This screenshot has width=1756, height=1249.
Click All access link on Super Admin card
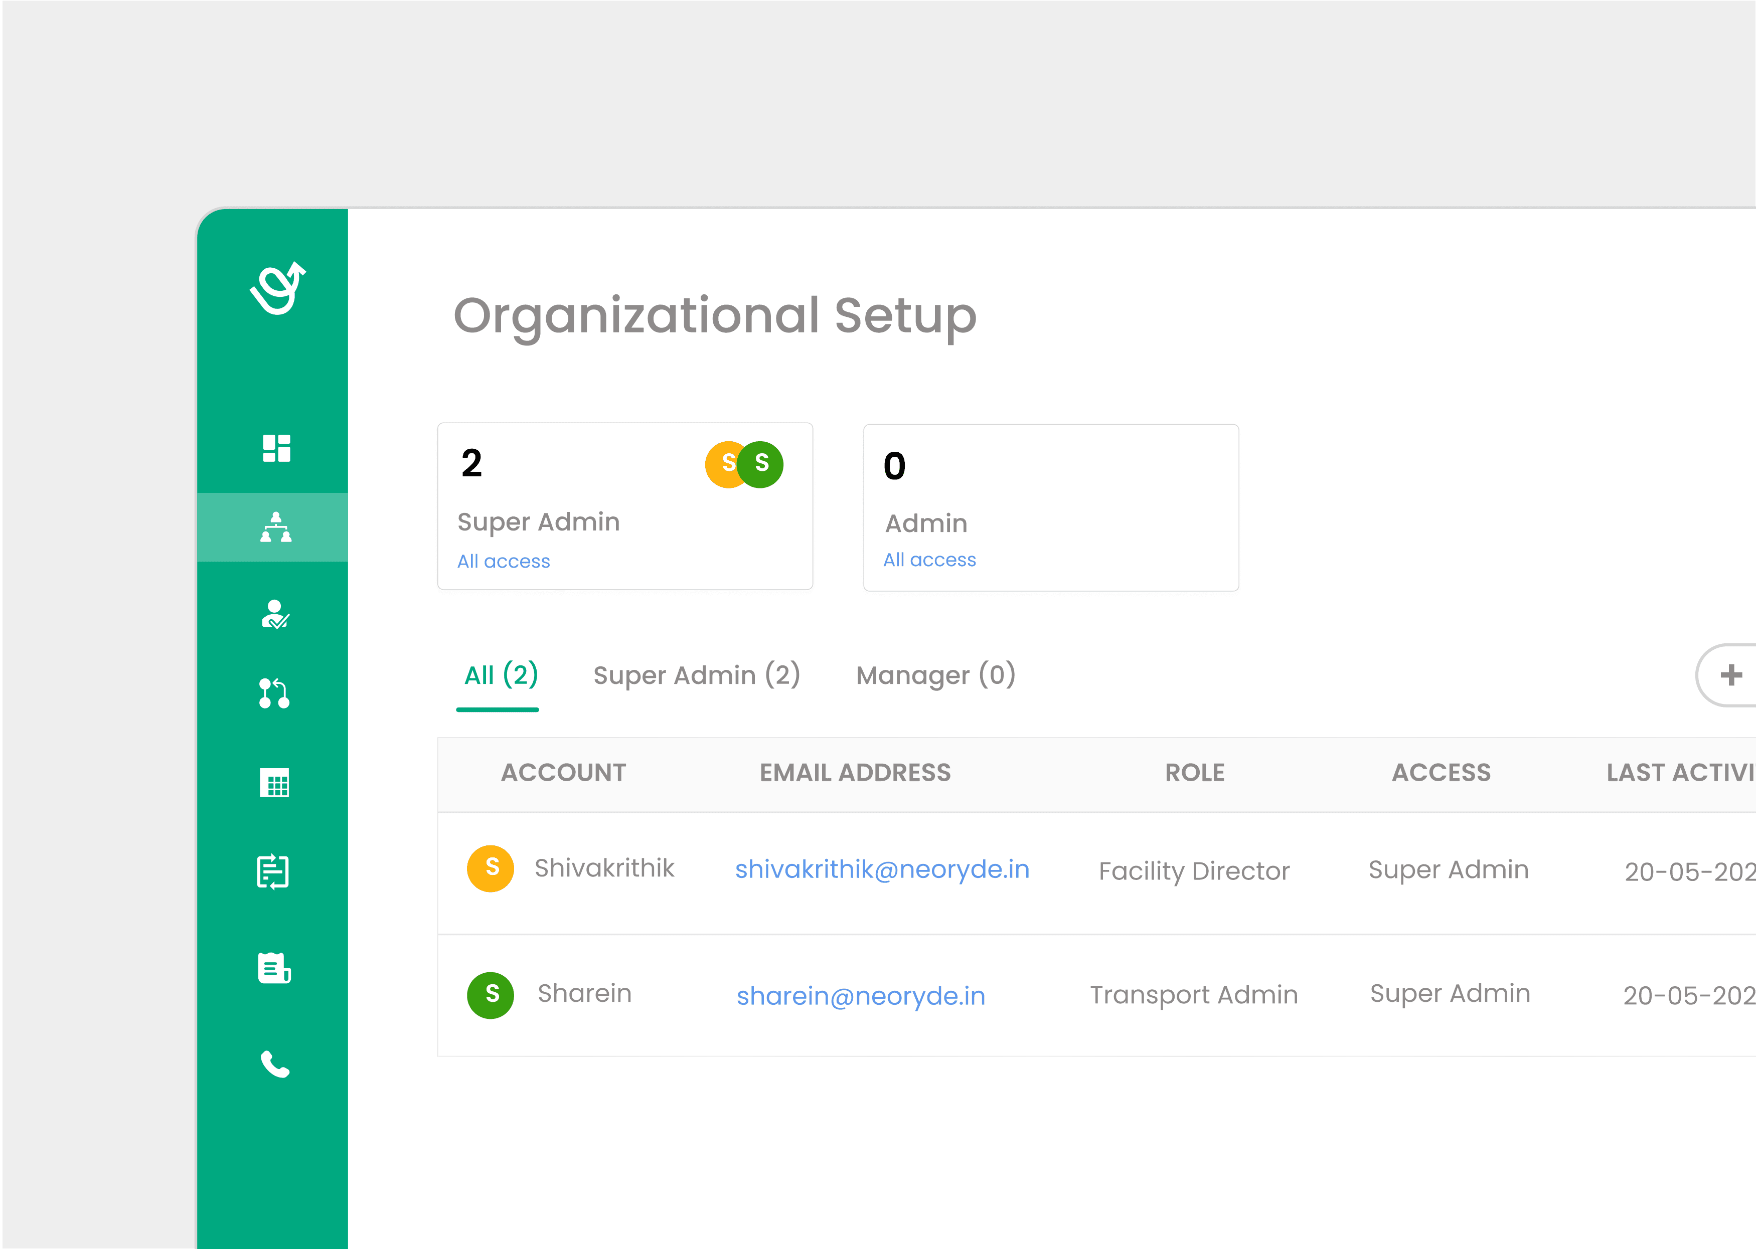(x=503, y=562)
